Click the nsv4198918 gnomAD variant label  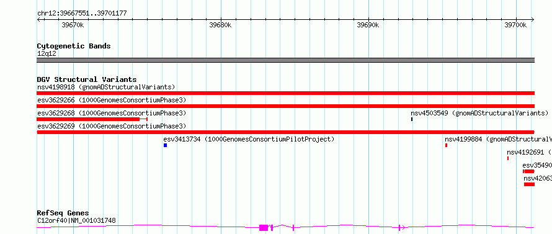point(106,87)
